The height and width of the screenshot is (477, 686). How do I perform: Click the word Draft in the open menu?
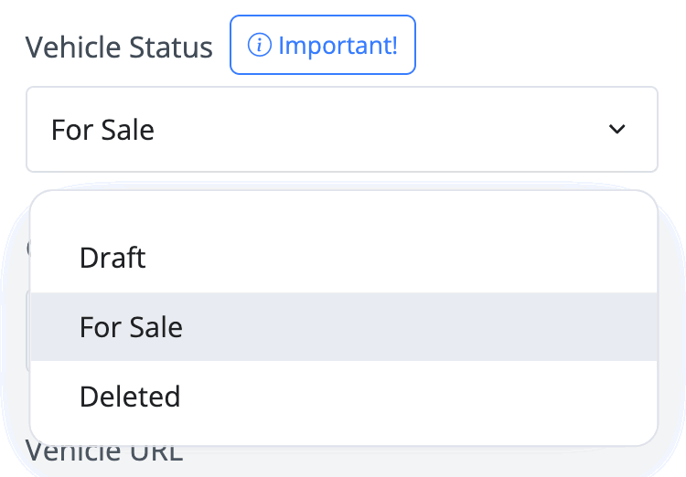[x=113, y=258]
